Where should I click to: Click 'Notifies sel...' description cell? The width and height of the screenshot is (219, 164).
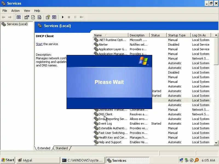pyautogui.click(x=139, y=45)
